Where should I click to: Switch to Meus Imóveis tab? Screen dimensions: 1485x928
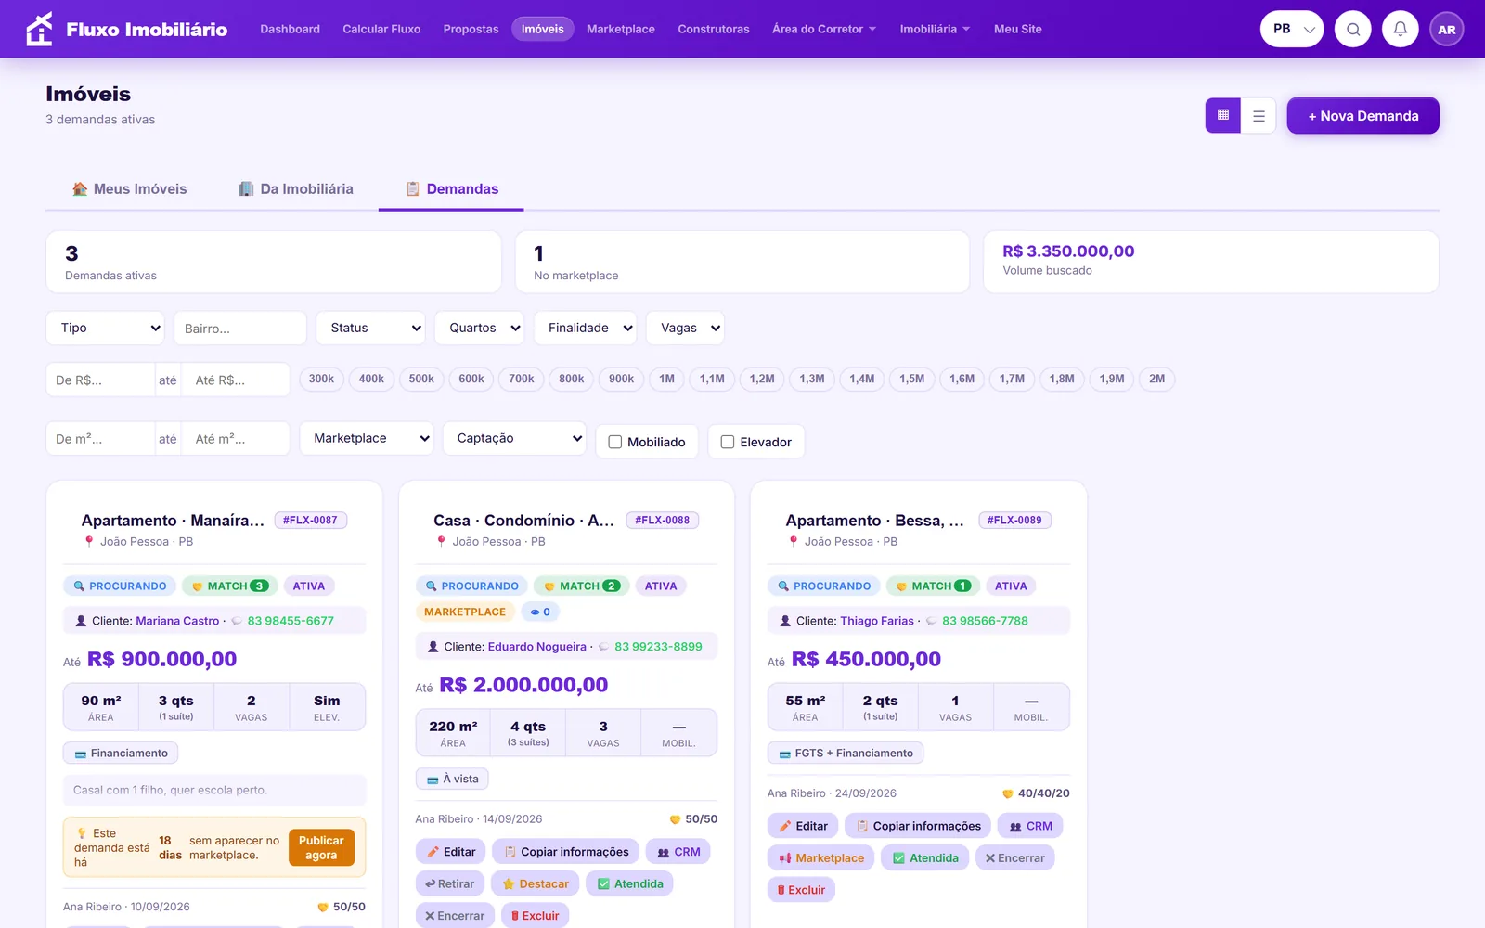[130, 189]
